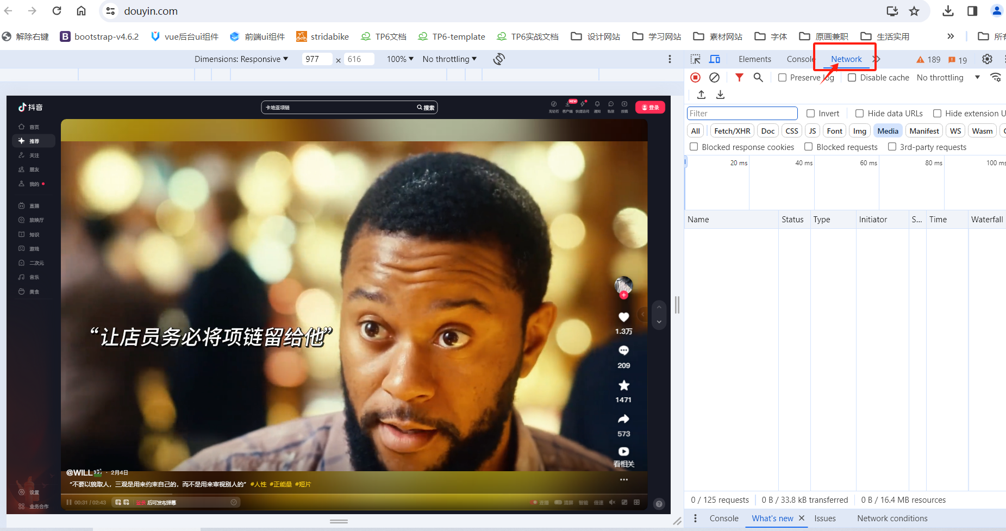Open the Issues drawer tab
The height and width of the screenshot is (531, 1006).
tap(825, 518)
